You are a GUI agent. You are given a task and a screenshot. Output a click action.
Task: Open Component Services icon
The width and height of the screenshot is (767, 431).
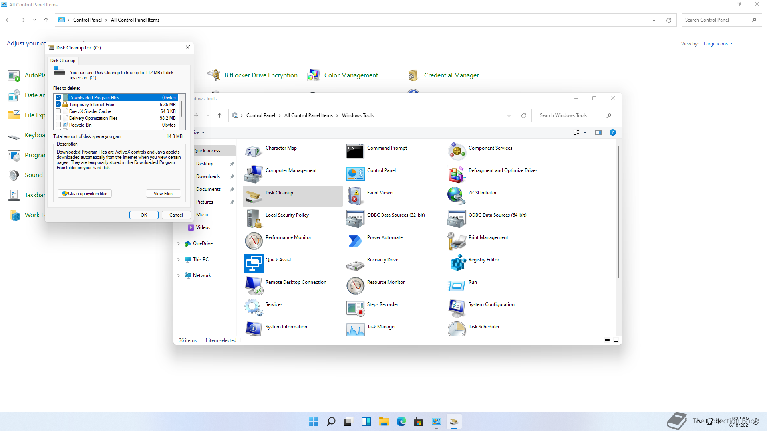coord(457,151)
